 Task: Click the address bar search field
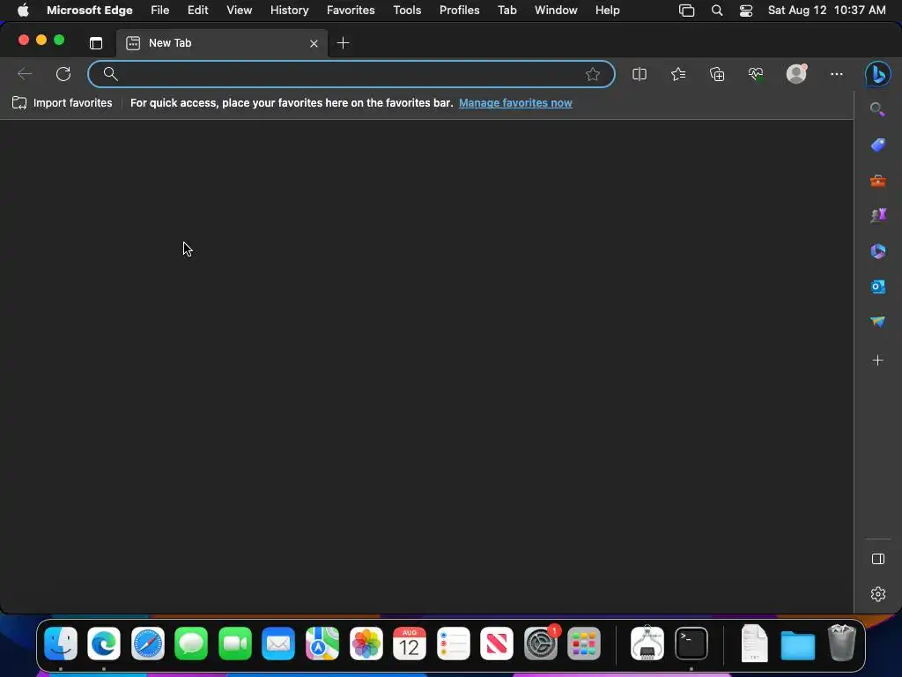tap(351, 74)
